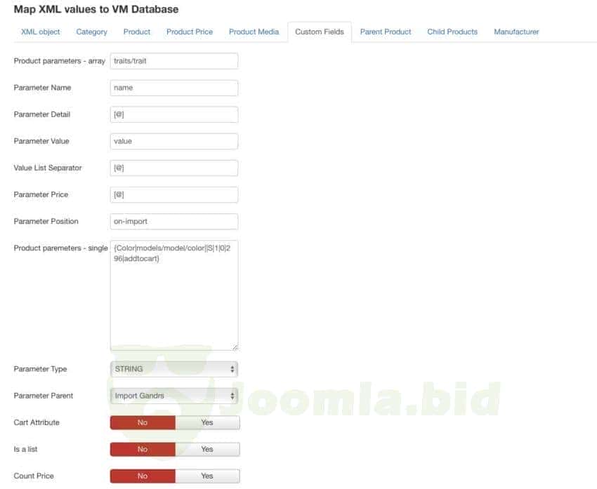Switch to the XML object tab
This screenshot has width=597, height=489.
(41, 32)
